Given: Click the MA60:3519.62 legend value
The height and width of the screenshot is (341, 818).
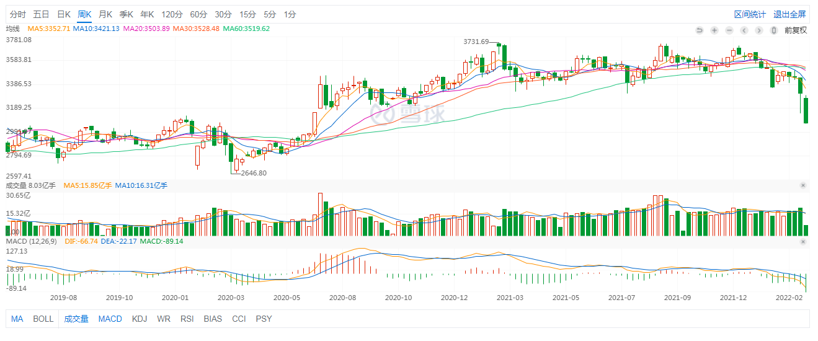Looking at the screenshot, I should click(246, 29).
